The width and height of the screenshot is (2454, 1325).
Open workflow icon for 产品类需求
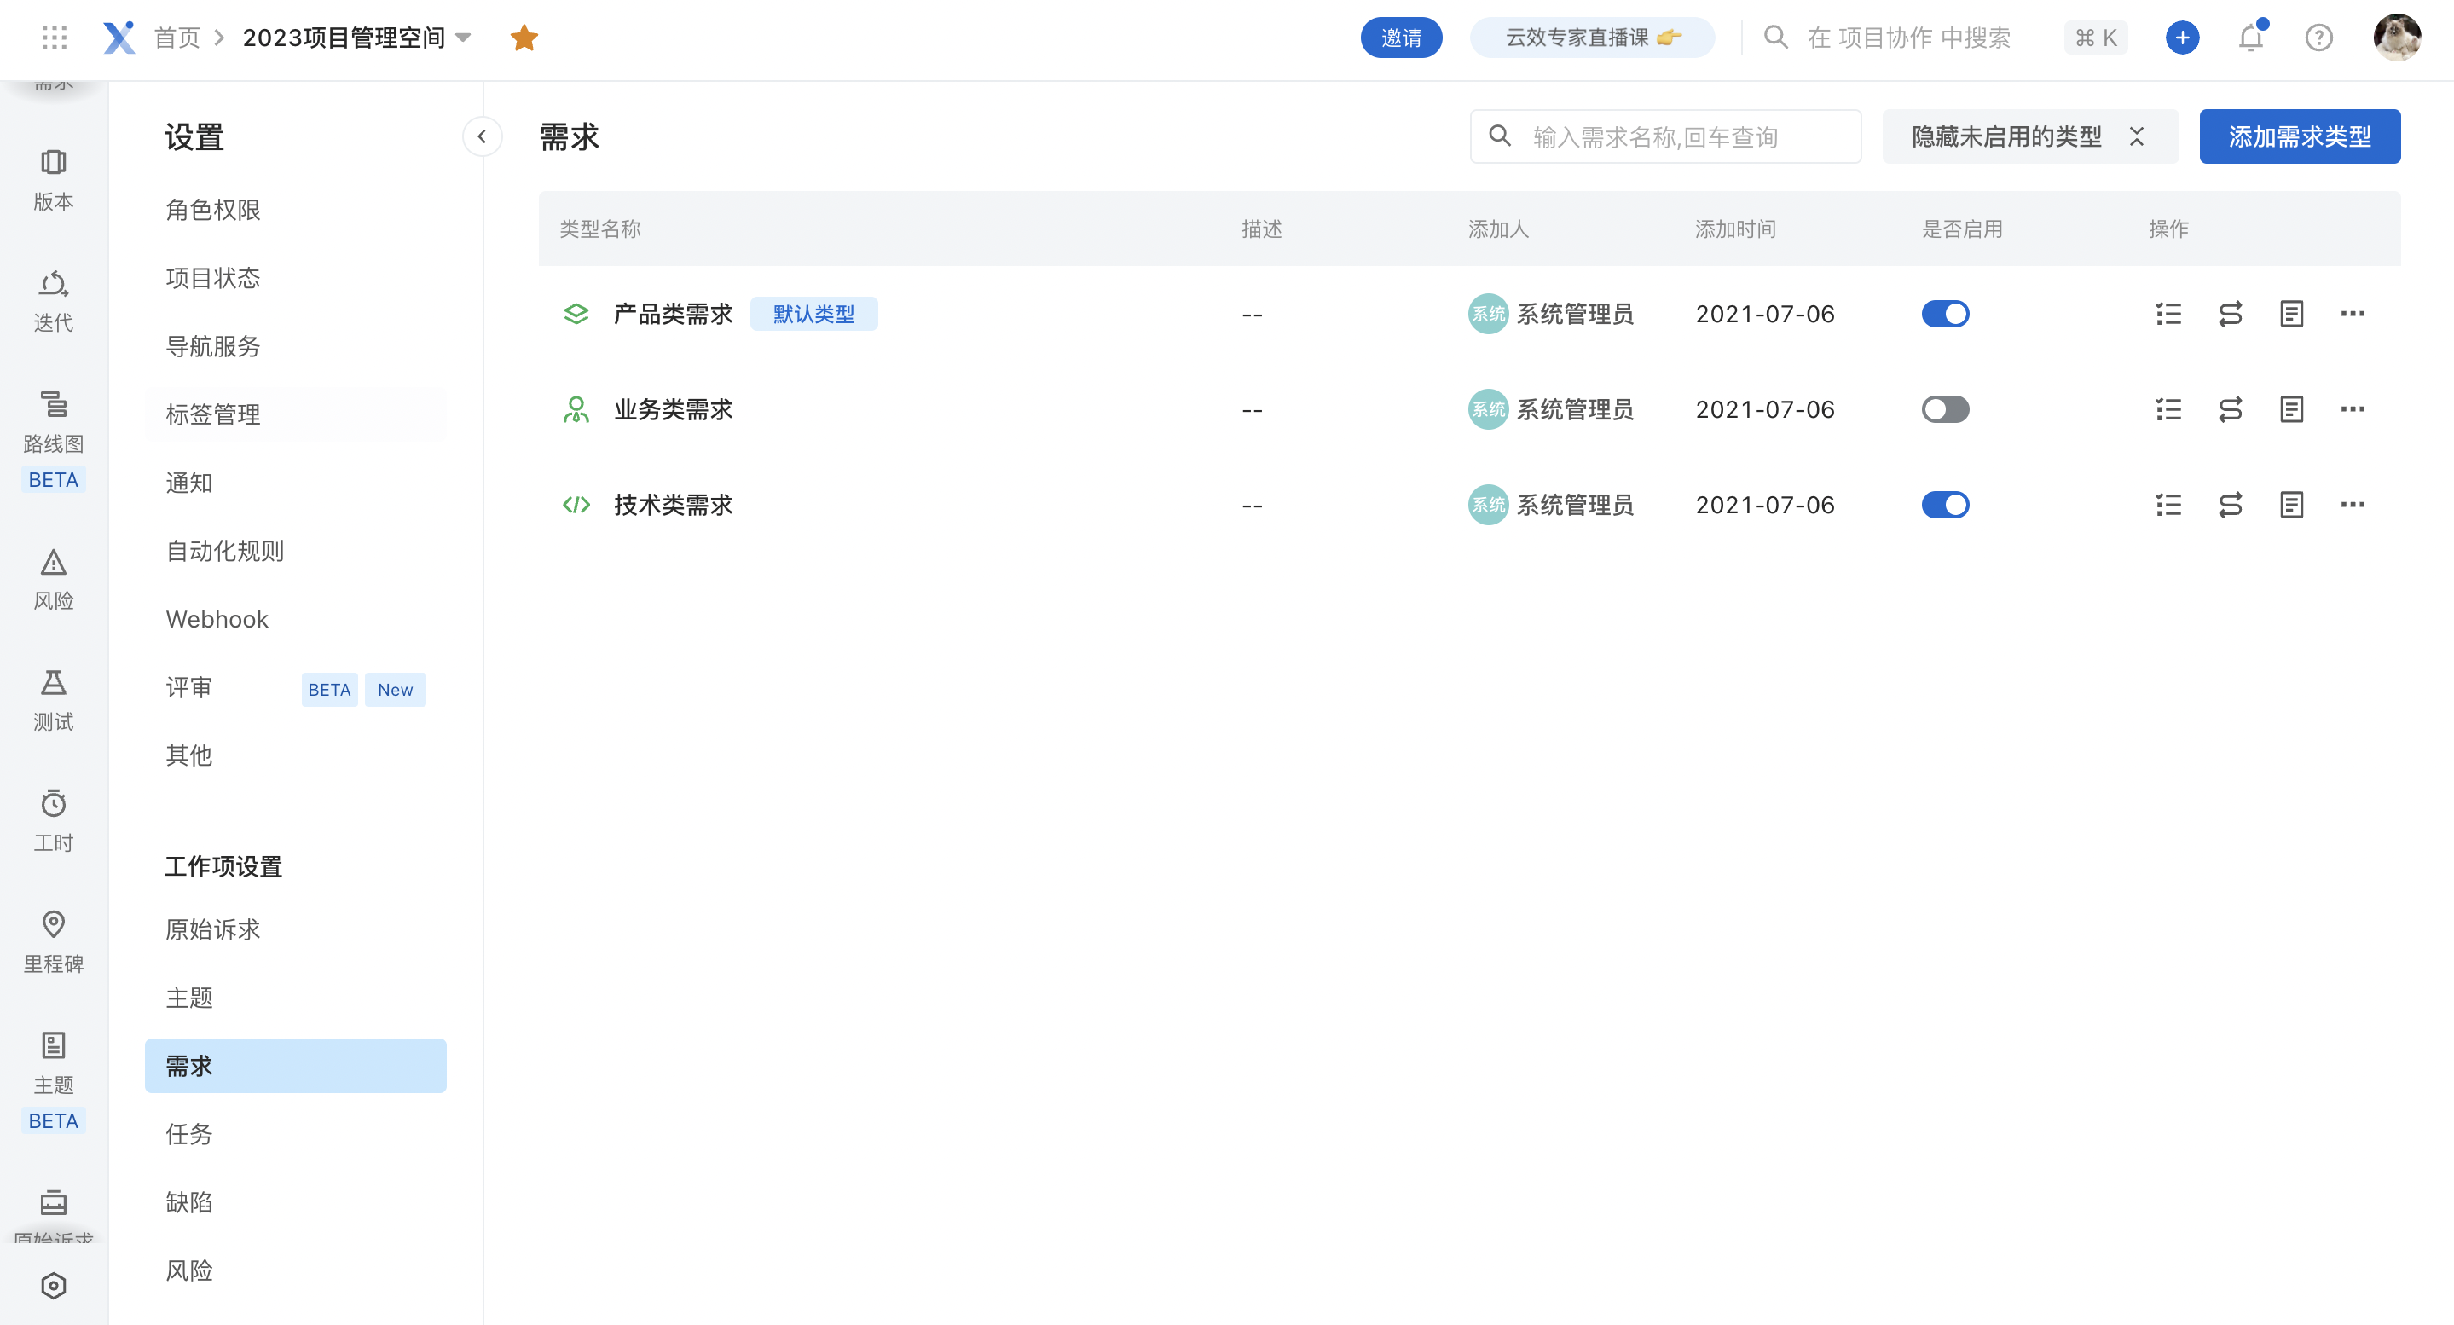coord(2230,314)
